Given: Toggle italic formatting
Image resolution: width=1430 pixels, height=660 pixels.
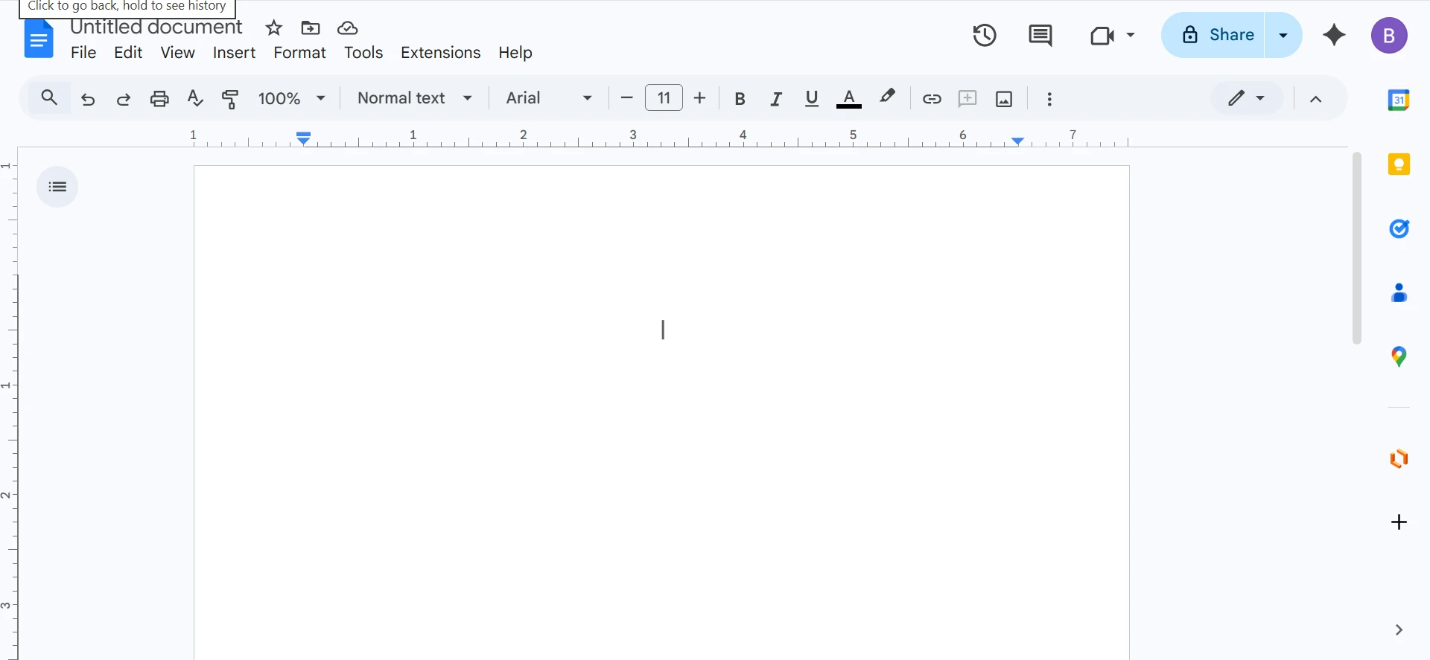Looking at the screenshot, I should (775, 98).
